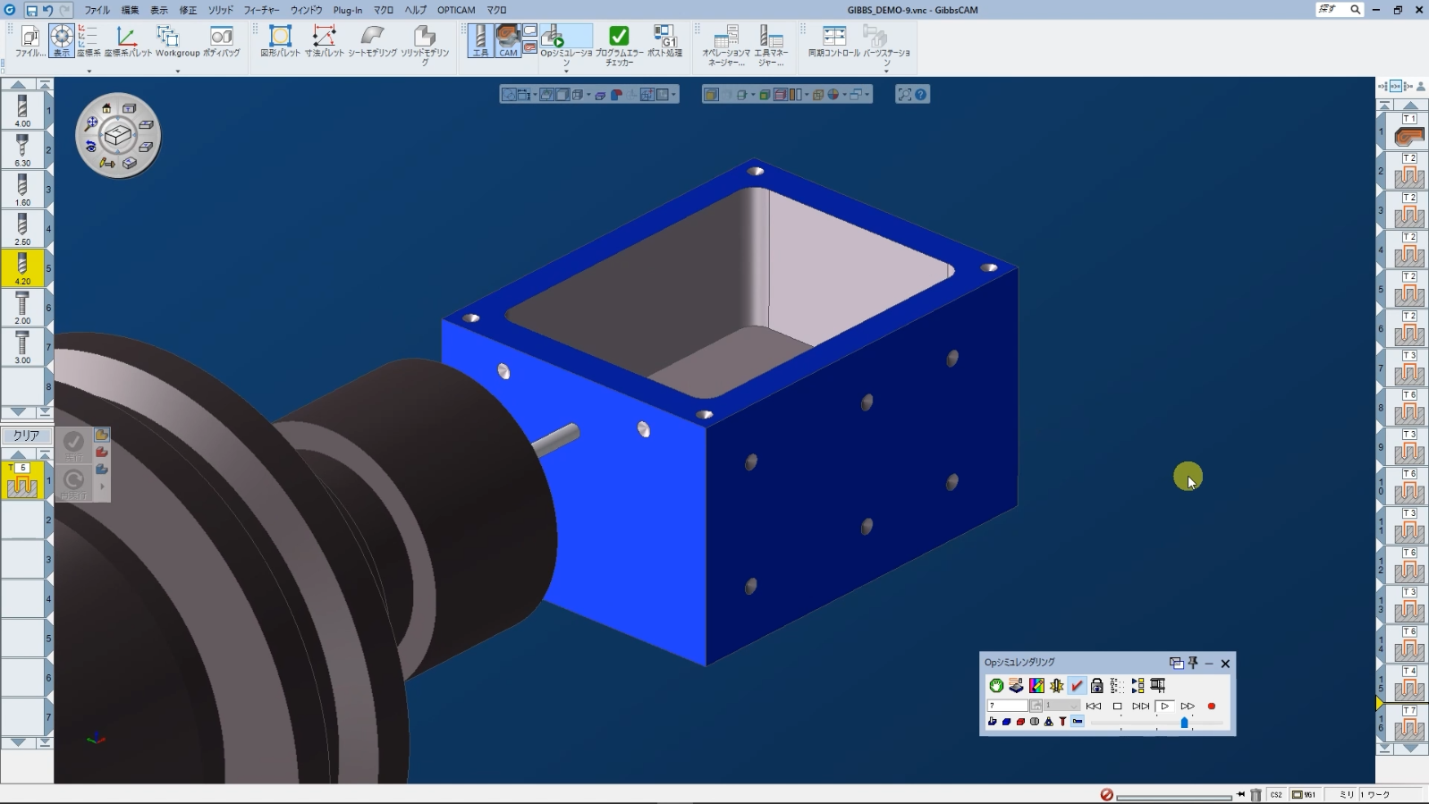The image size is (1429, 804).
Task: Select the 4.00 tool tile
Action: pos(22,110)
